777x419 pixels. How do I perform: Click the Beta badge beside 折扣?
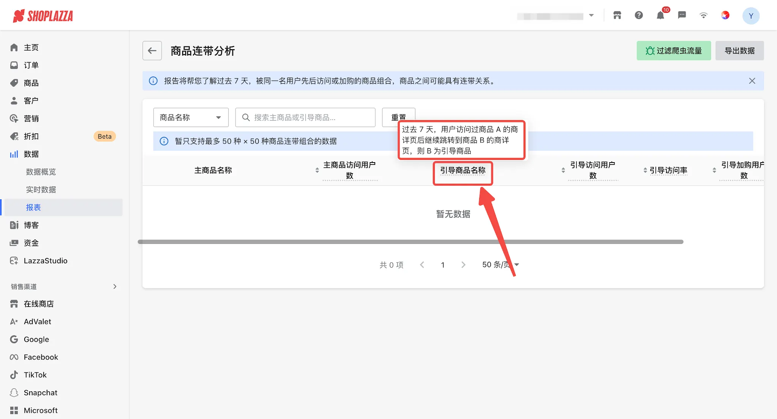click(x=105, y=136)
